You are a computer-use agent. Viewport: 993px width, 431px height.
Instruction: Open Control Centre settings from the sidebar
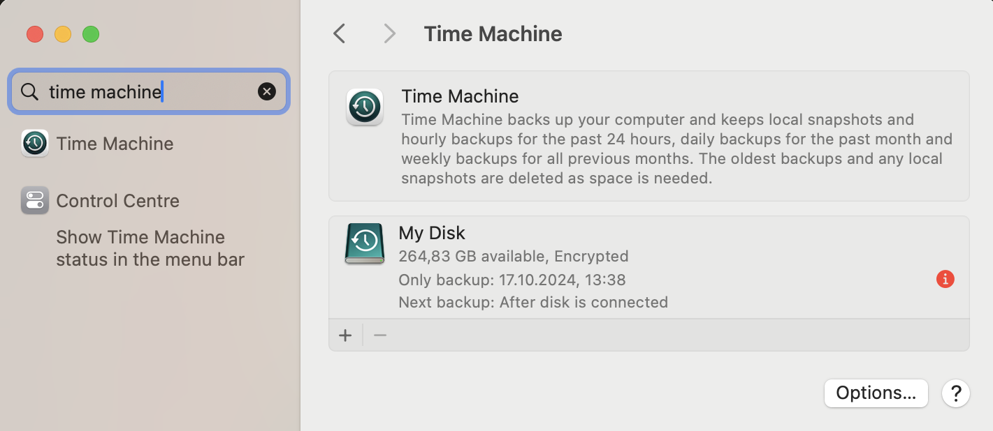pyautogui.click(x=117, y=201)
